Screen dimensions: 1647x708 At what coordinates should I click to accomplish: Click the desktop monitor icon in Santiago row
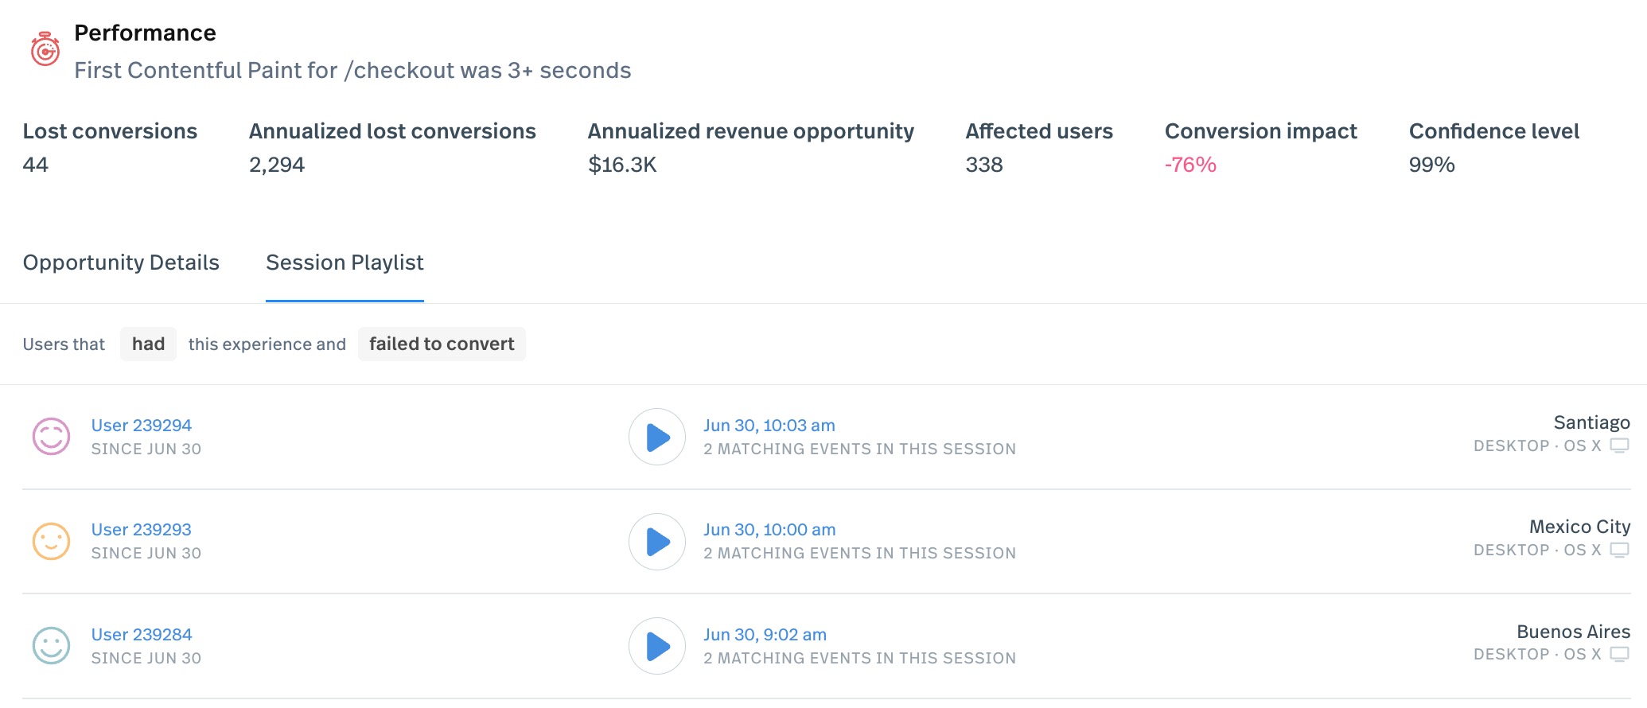click(x=1619, y=445)
